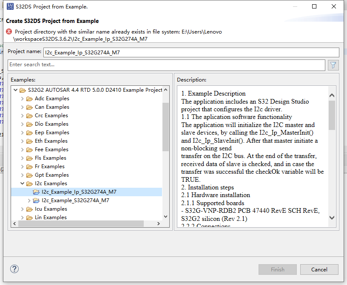
Task: Expand the Adc Examples node
Action: pyautogui.click(x=23, y=99)
